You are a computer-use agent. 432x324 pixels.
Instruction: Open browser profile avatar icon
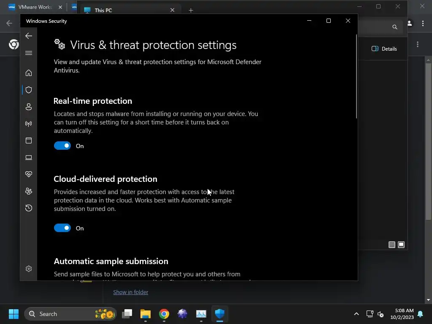(x=410, y=24)
